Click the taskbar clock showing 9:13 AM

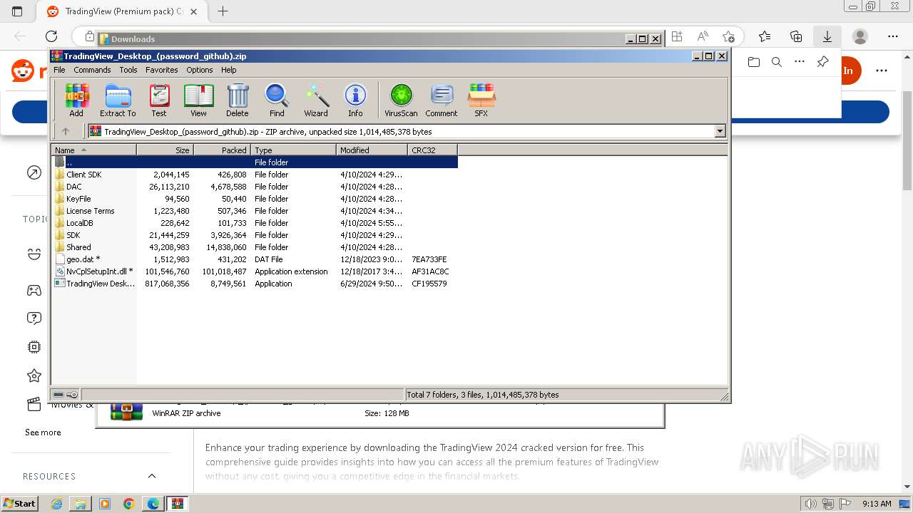click(877, 504)
